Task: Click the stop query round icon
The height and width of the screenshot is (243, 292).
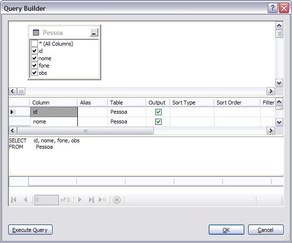Action: tap(117, 200)
